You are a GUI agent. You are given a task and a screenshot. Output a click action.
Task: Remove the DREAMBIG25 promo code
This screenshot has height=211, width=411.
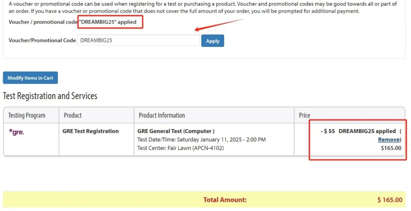point(389,140)
